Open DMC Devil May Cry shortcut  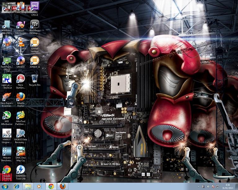point(21,154)
